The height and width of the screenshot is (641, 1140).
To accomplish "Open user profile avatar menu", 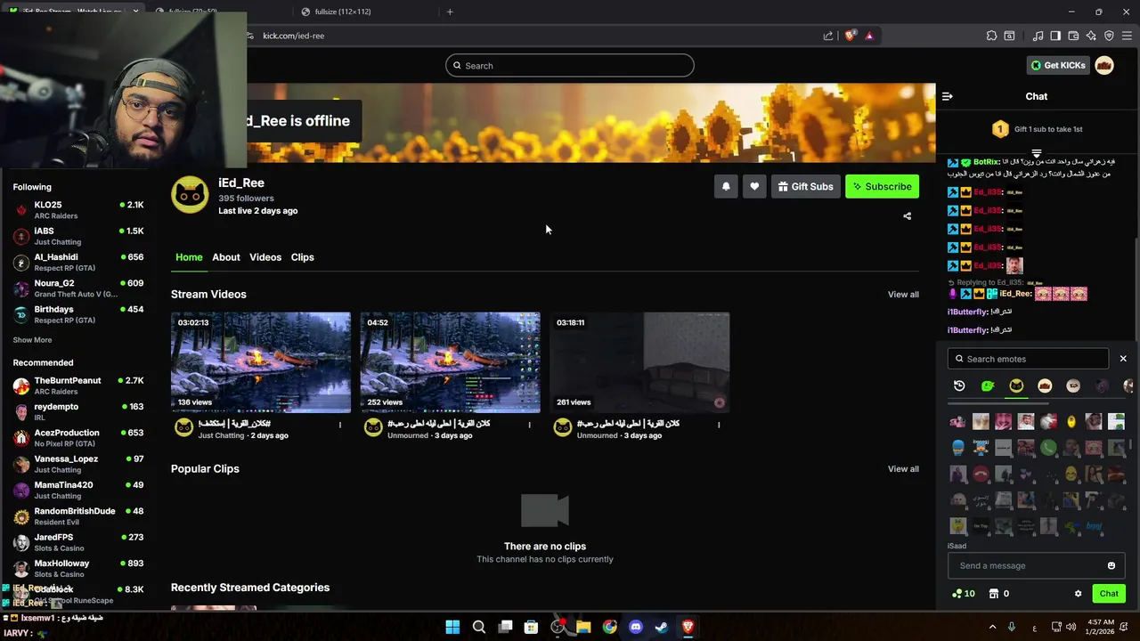I will point(1104,65).
